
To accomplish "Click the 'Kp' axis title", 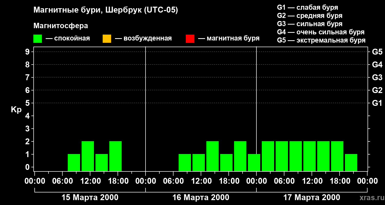I will [16, 109].
